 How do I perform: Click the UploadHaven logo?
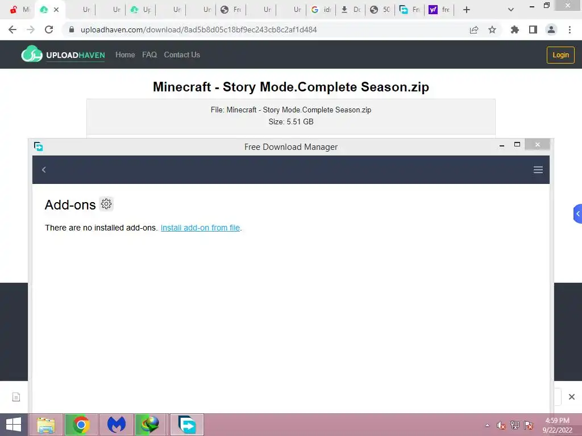coord(63,54)
